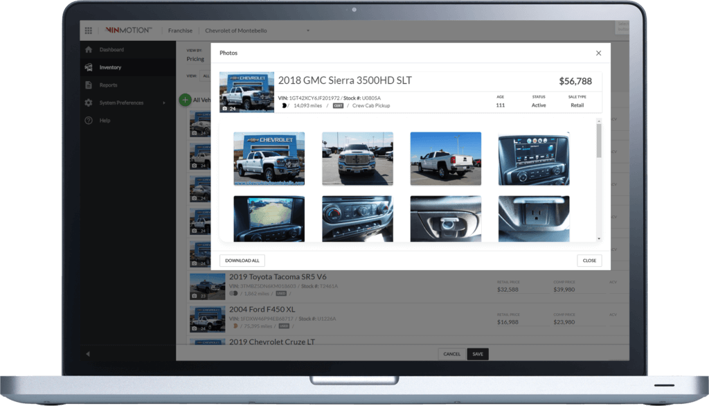Click the camera photo count icon on GMC thumbnail
This screenshot has height=406, width=709.
pos(225,109)
